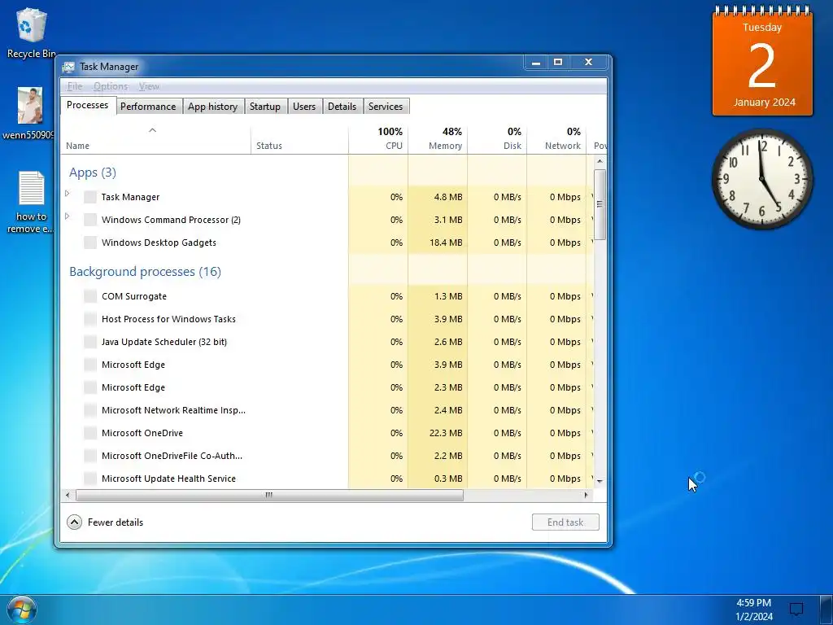This screenshot has height=625, width=833.
Task: Click the icon beside Microsoft OneDrive
Action: point(90,433)
